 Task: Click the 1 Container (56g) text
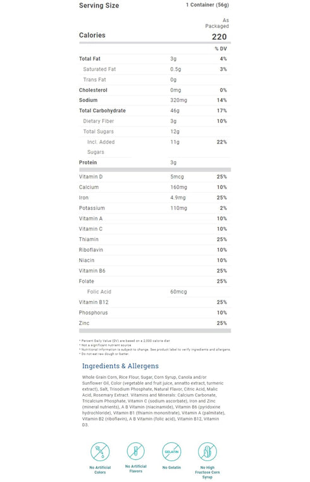(x=208, y=5)
